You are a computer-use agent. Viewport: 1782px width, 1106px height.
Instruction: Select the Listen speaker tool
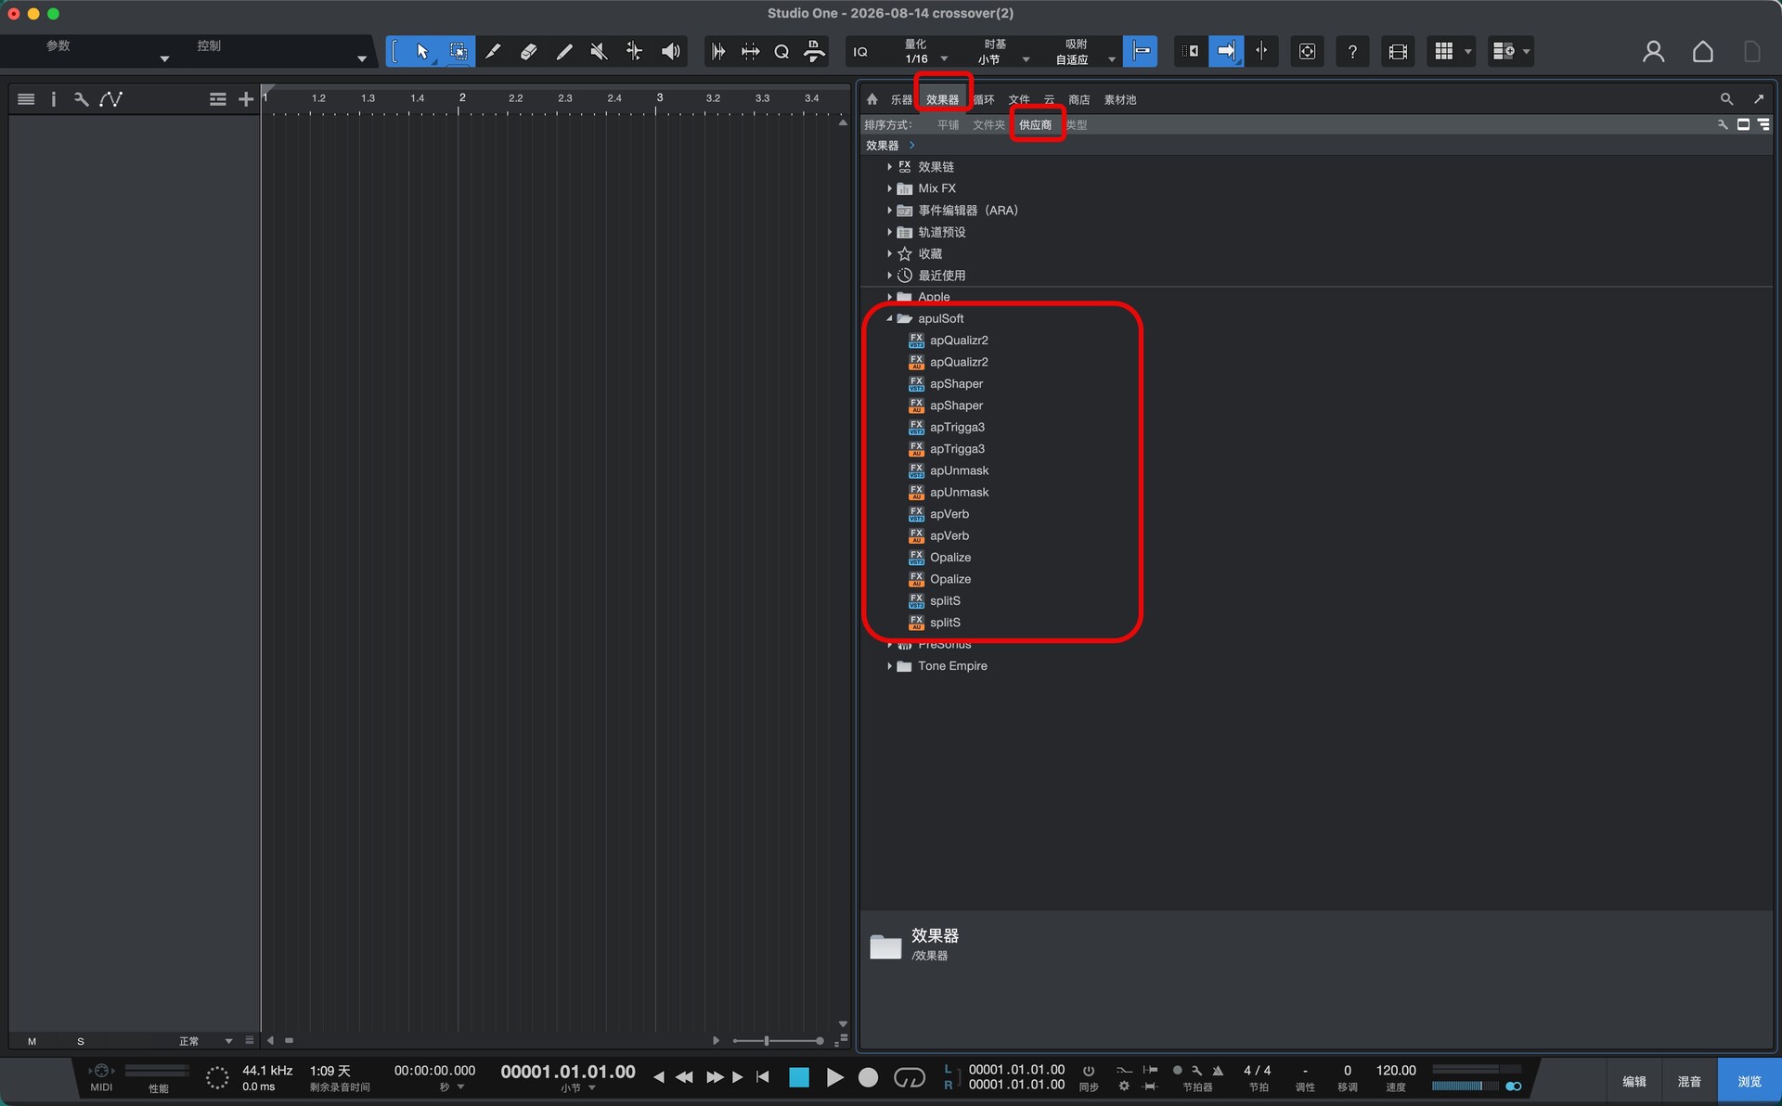coord(670,52)
